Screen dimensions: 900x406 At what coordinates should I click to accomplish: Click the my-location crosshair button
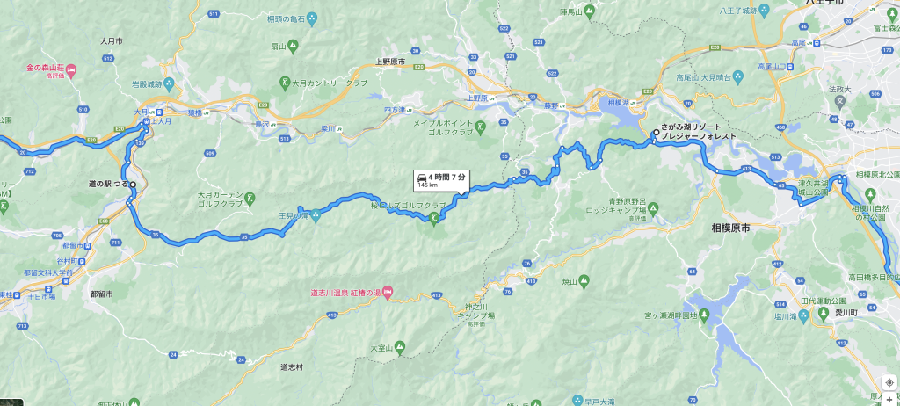pos(889,383)
